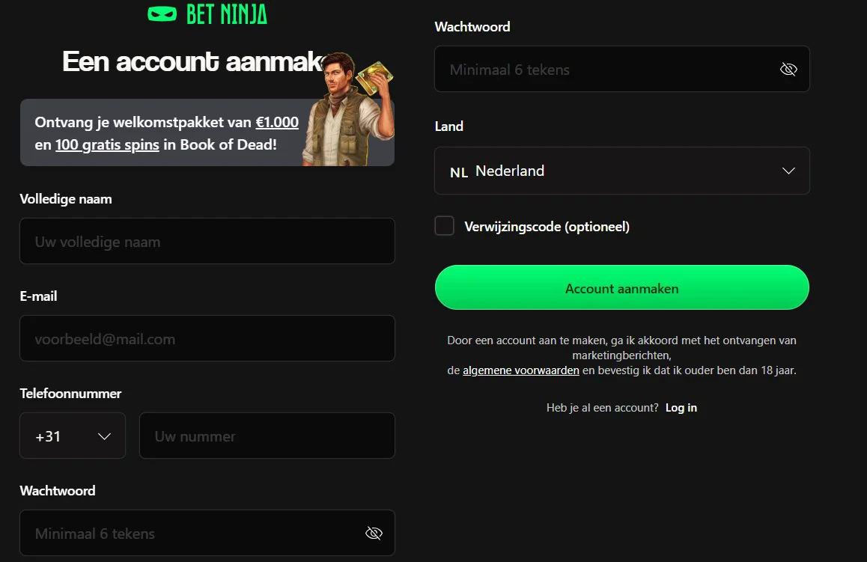Expand the Land dropdown showing Nederland
Screen dimensions: 867x562
point(621,171)
